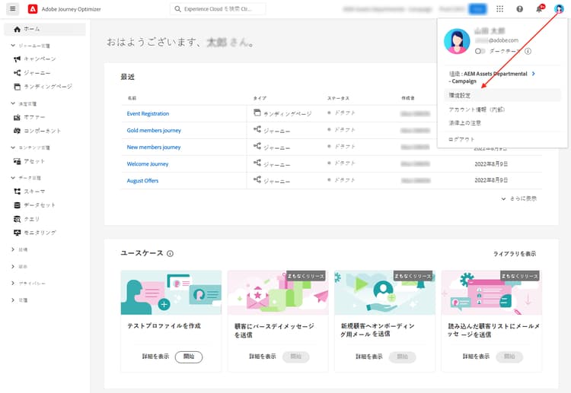Toggle the dark theme switch

point(480,51)
